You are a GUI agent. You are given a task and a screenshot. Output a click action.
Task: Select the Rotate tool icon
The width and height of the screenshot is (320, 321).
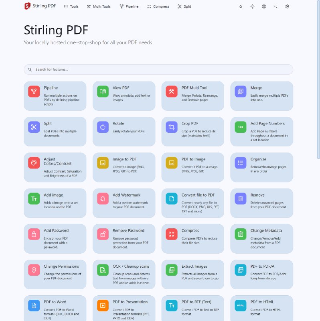(103, 127)
